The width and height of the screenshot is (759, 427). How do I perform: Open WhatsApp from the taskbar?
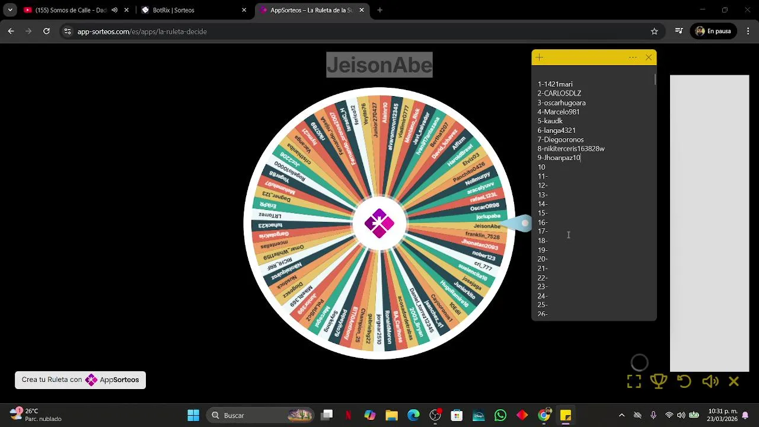click(x=500, y=415)
